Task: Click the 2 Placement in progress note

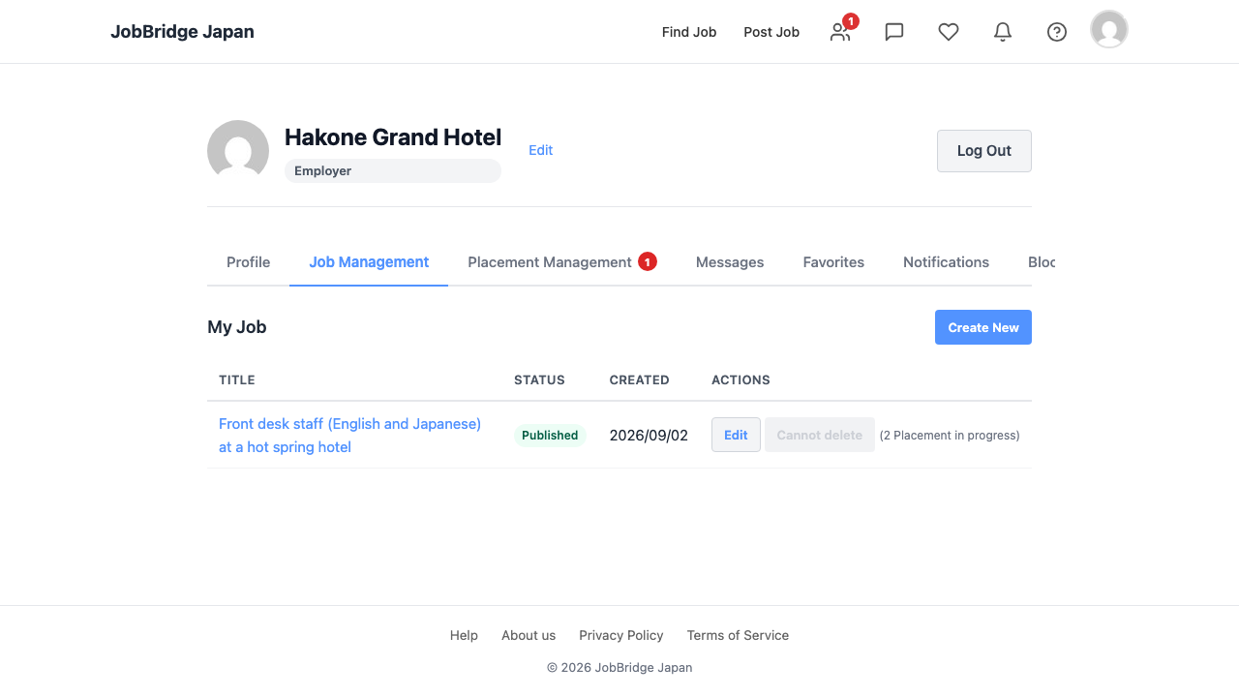Action: (950, 436)
